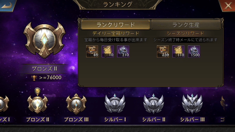Image resolution: width=235 pixels, height=132 pixels.
Task: Select the ブロンズ III rank badge
Action: 76,104
